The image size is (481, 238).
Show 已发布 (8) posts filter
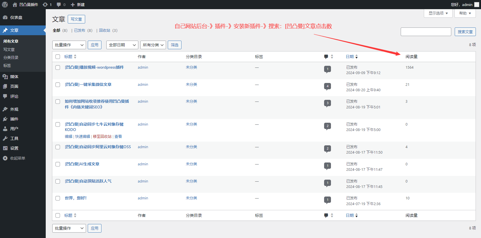click(83, 30)
